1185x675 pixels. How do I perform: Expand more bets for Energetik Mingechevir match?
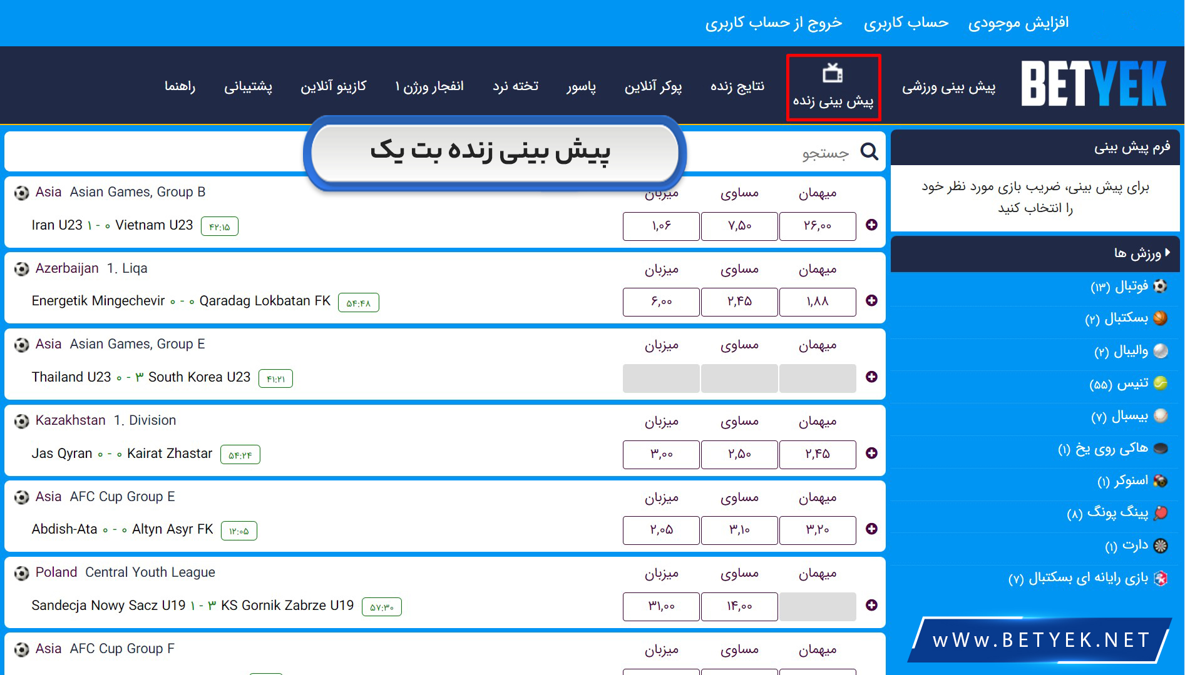[871, 300]
